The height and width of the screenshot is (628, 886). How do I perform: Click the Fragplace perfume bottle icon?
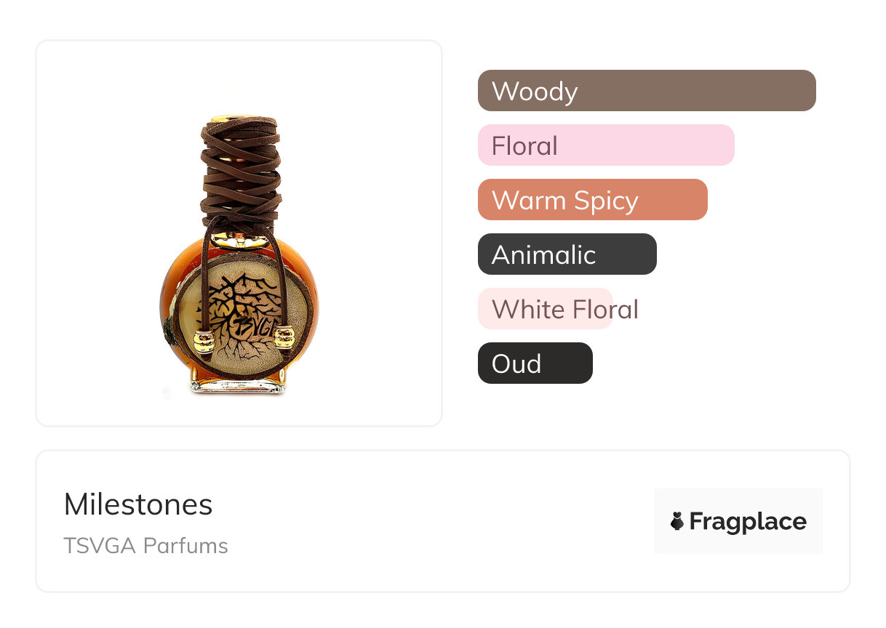[677, 521]
